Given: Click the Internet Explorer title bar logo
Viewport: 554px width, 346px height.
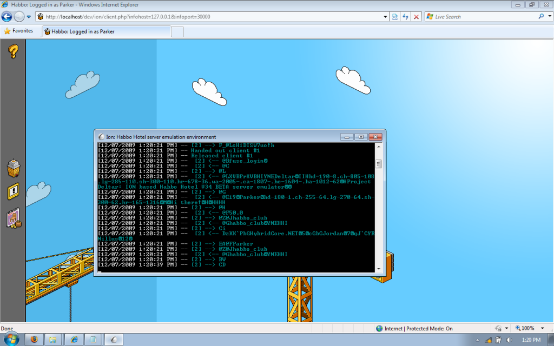Looking at the screenshot, I should pos(5,4).
